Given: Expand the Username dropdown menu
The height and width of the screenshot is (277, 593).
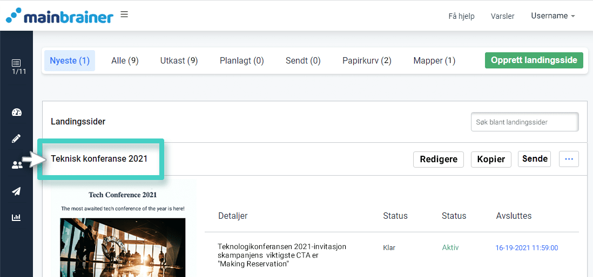Looking at the screenshot, I should 552,16.
